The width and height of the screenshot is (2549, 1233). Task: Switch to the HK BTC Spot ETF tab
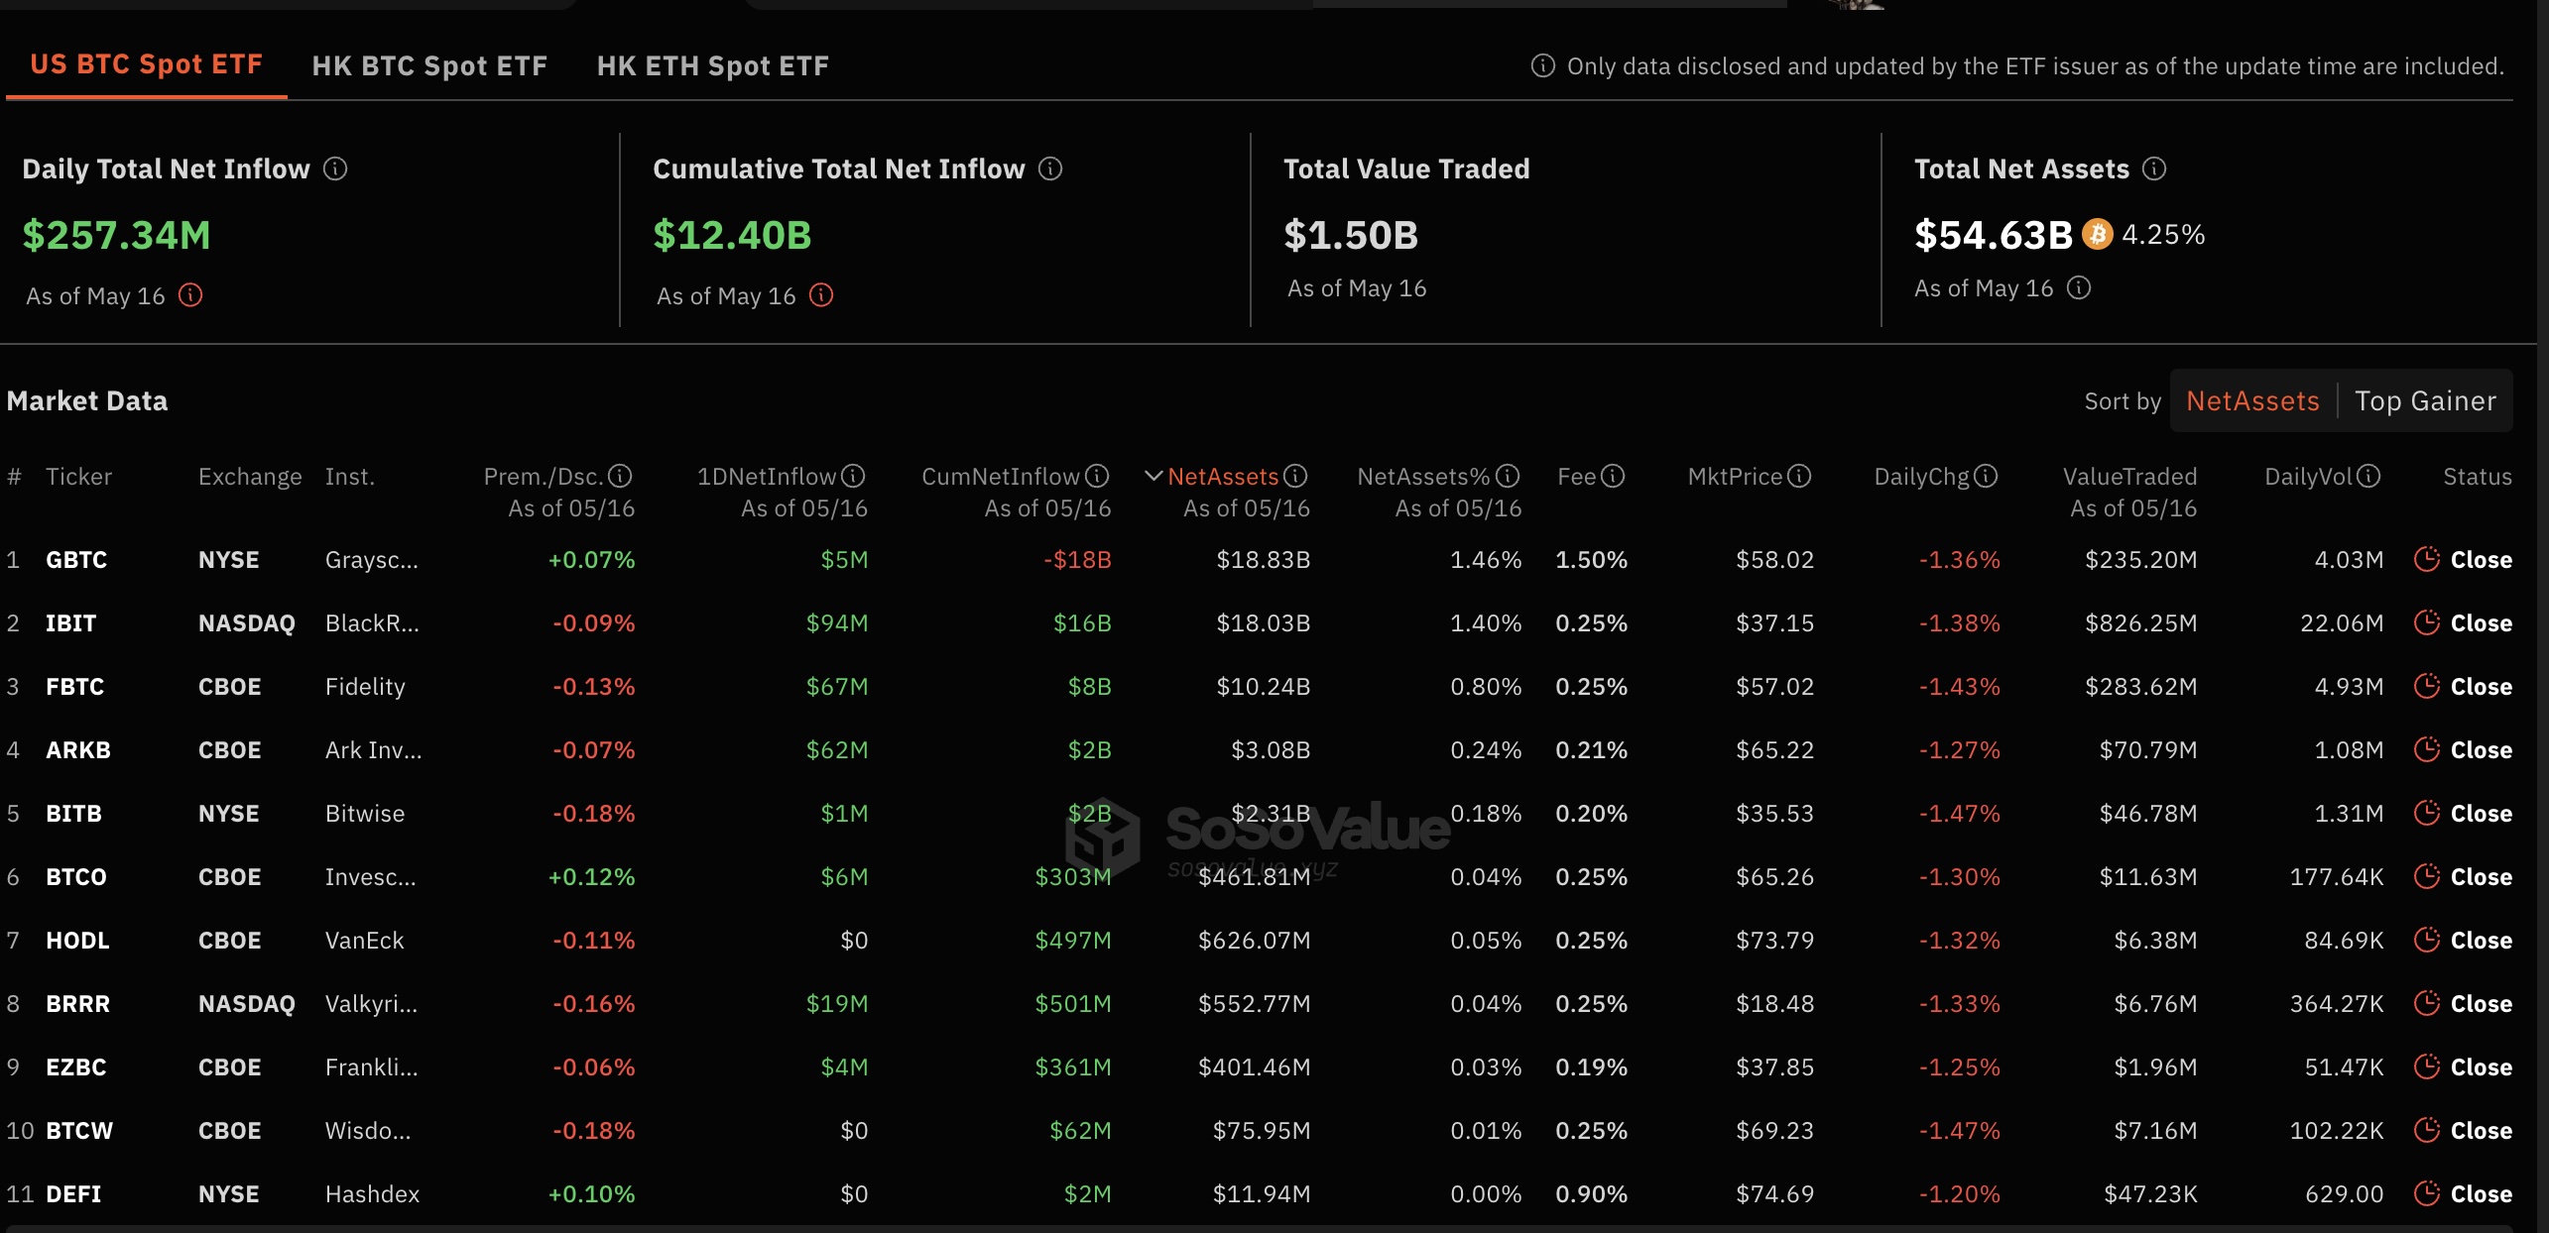click(x=429, y=66)
